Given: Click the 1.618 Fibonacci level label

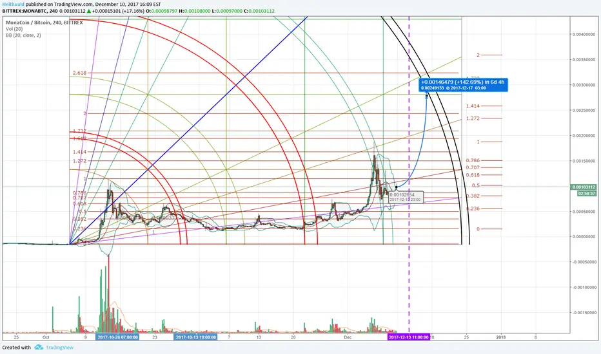Looking at the screenshot, I should click(x=79, y=138).
